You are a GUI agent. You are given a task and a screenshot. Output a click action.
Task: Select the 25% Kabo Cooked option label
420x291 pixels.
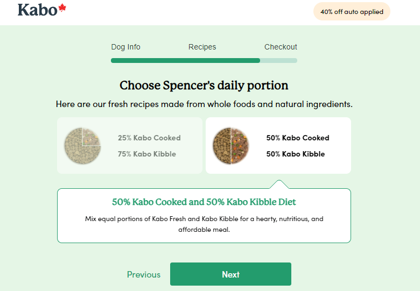tap(149, 138)
